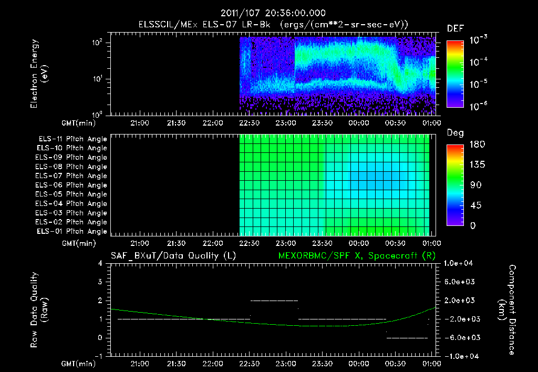Click the ELS-02 Pitch Angle row label

point(71,222)
